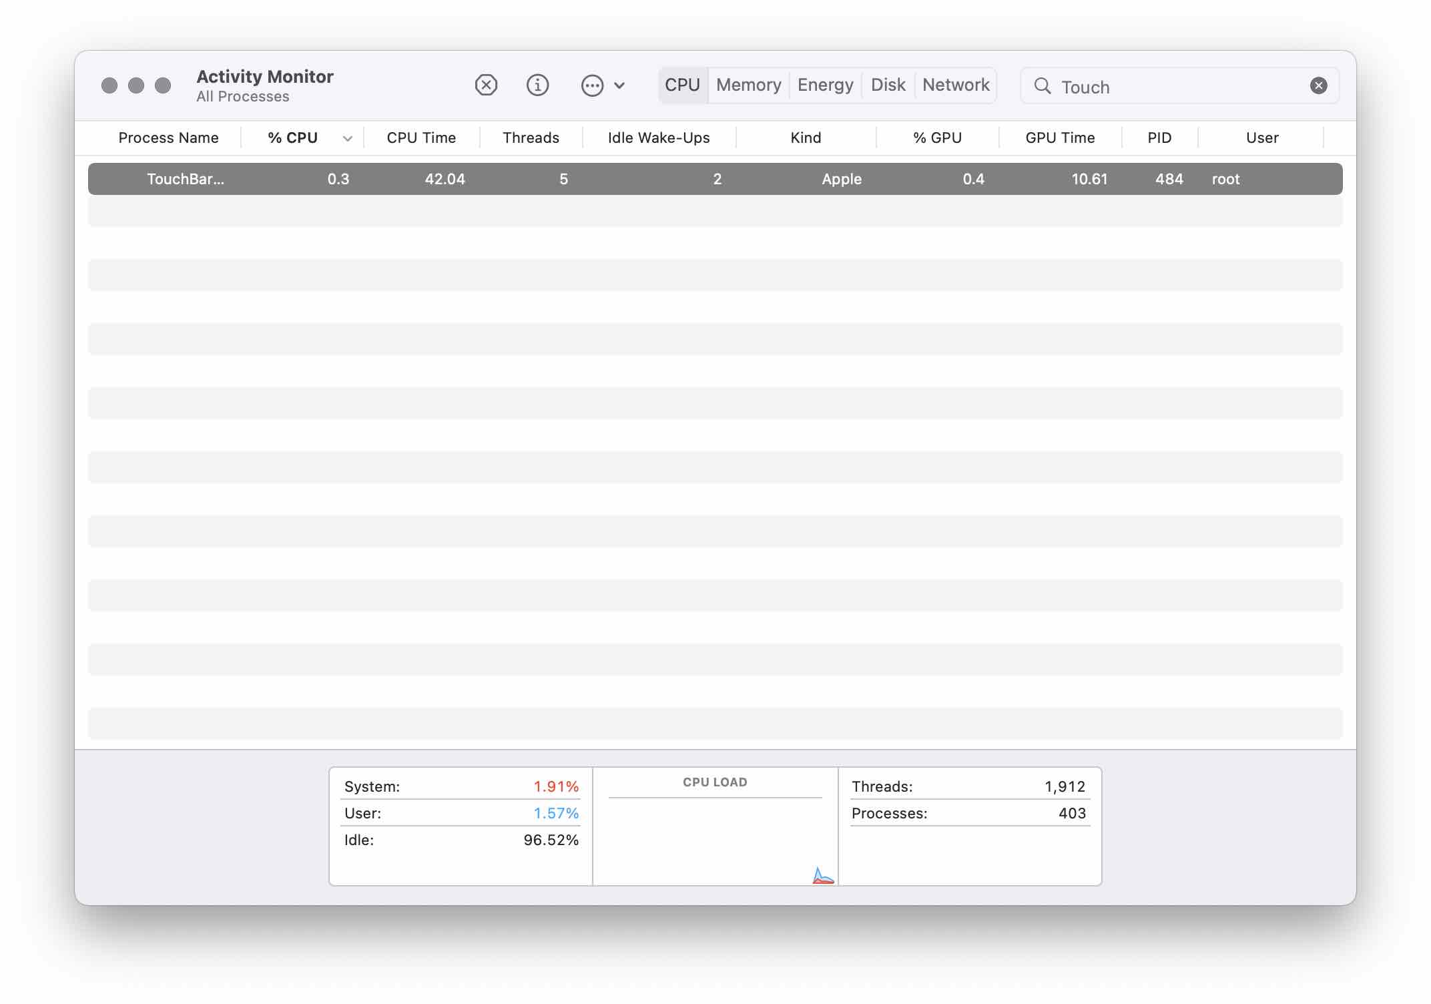The image size is (1431, 1004).
Task: Click the ellipsis more actions icon
Action: tap(592, 85)
